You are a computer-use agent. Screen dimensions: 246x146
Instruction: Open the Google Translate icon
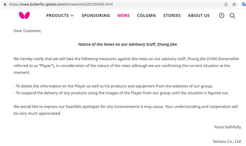[244, 4]
